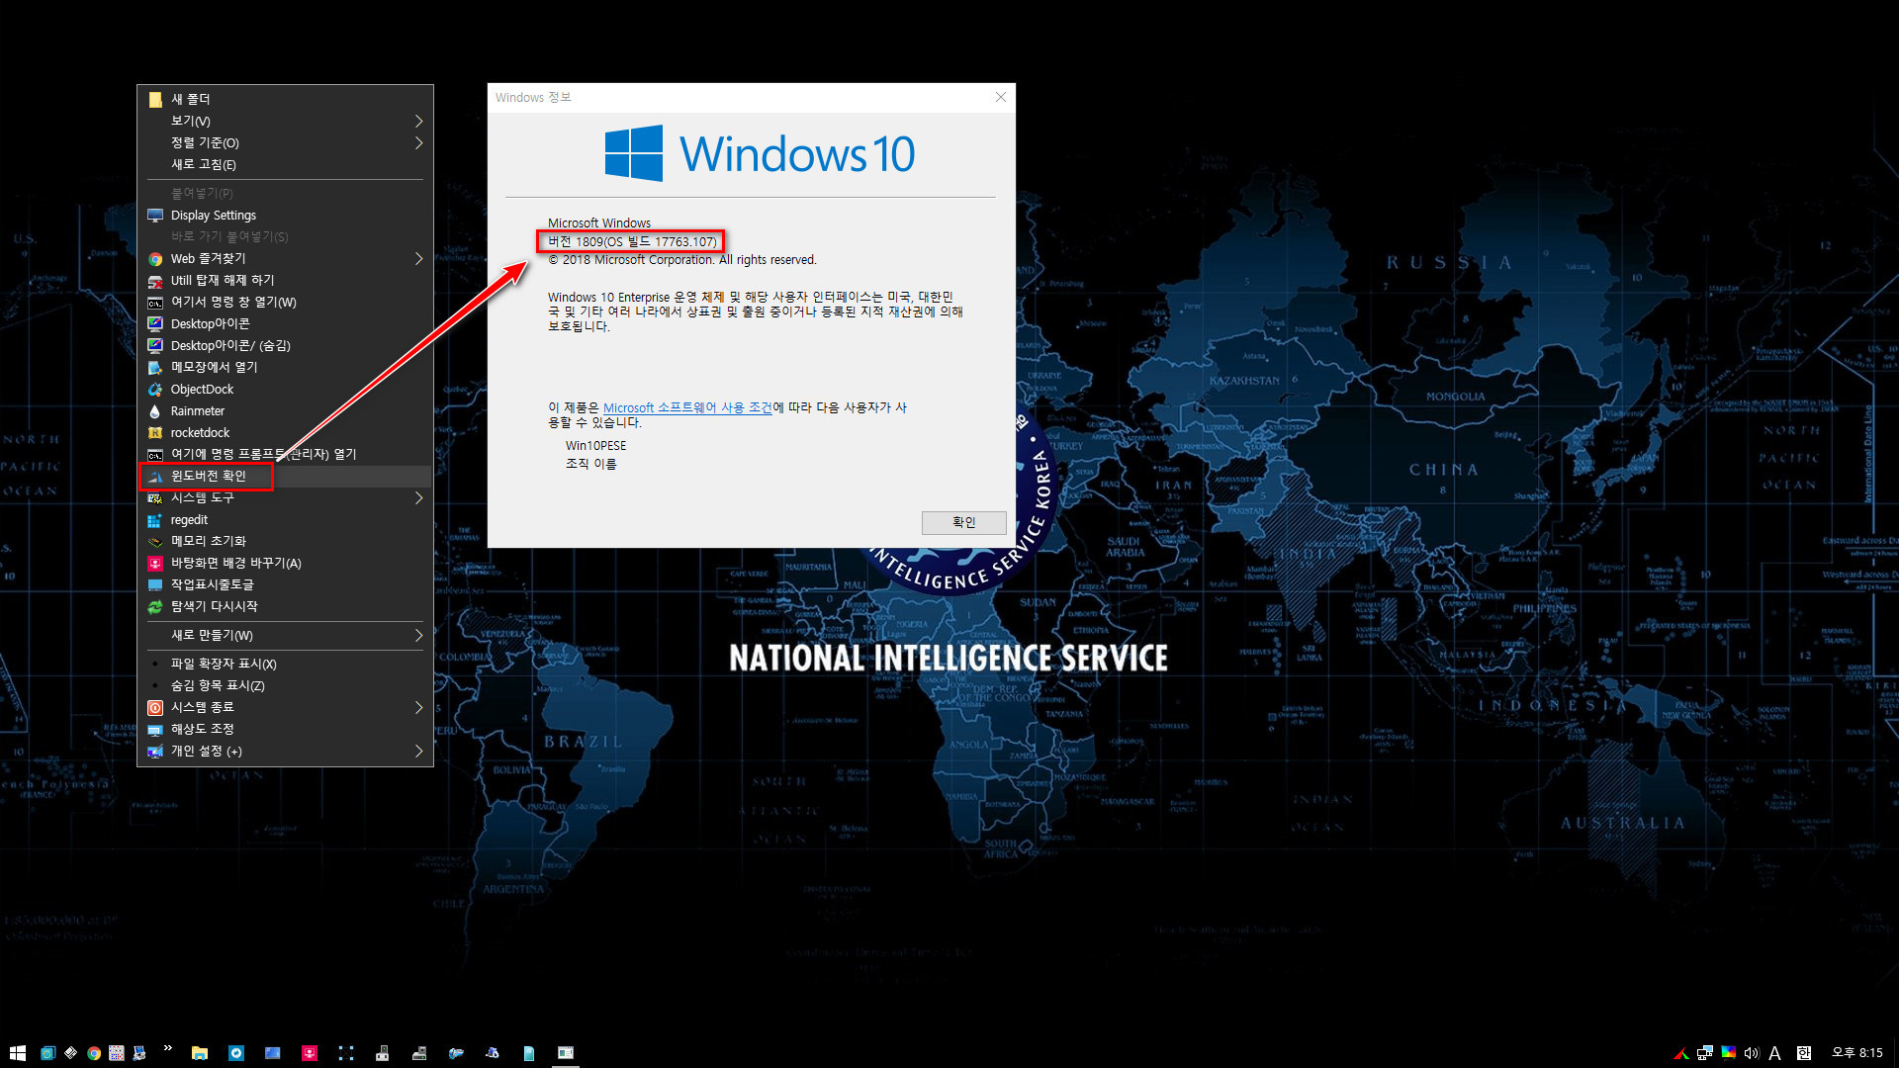1899x1068 pixels.
Task: Click the Chrome icon beside Web 즐겨찾기
Action: [155, 259]
